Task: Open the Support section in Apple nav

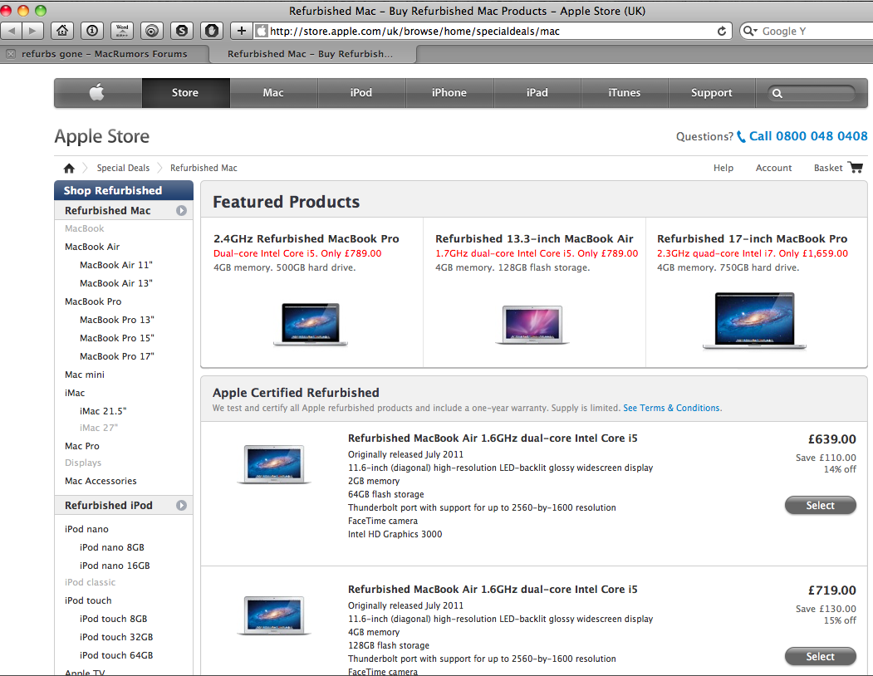Action: 712,92
